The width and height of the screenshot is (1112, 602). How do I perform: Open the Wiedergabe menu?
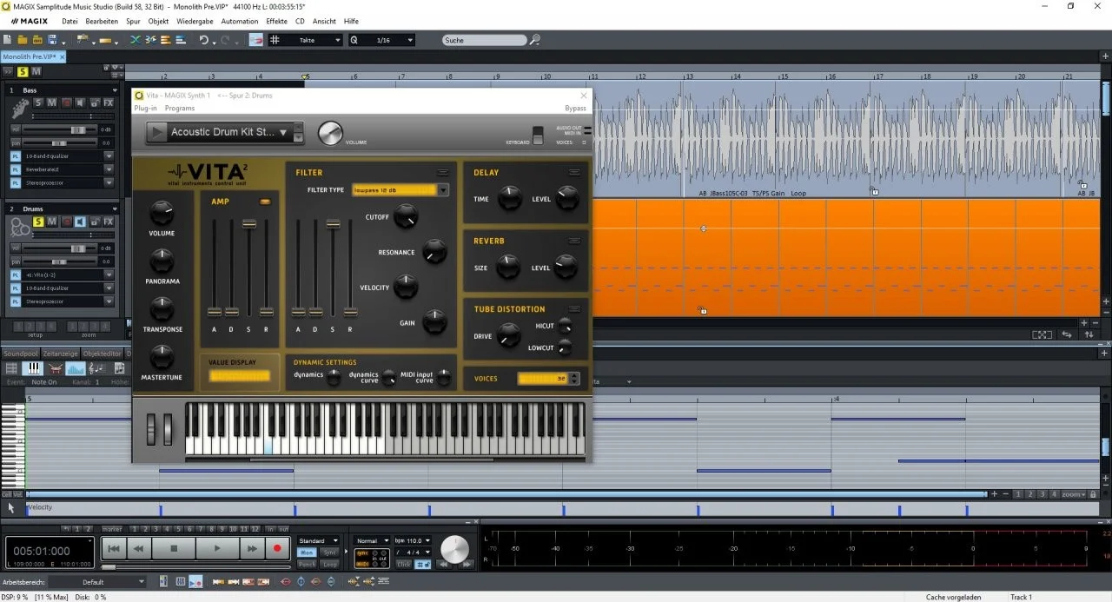point(195,21)
